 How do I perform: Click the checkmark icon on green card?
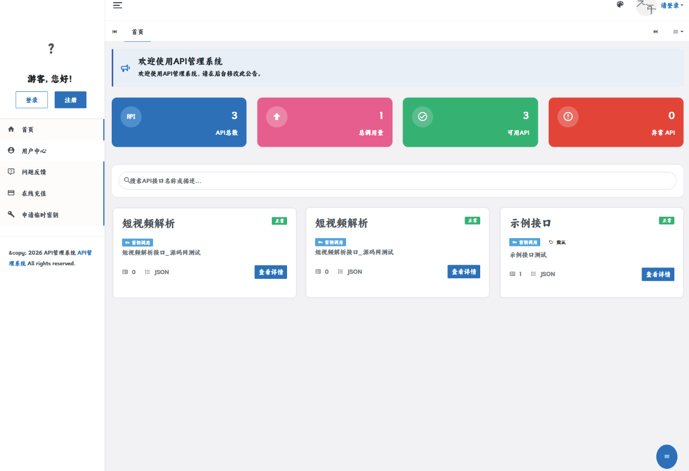422,116
